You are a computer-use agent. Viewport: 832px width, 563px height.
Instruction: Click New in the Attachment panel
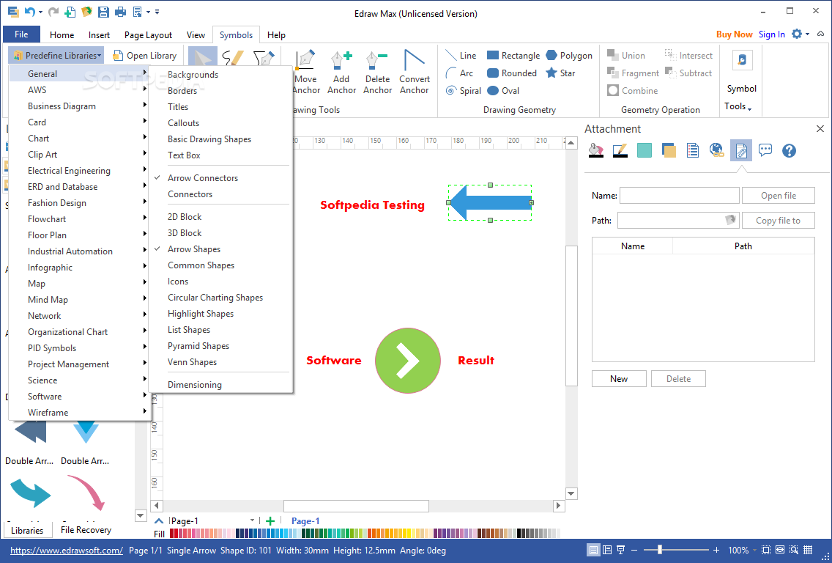click(x=619, y=379)
